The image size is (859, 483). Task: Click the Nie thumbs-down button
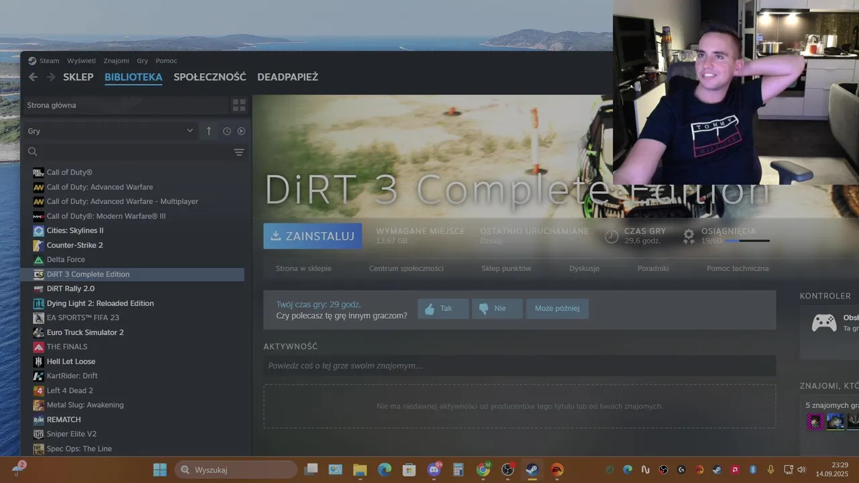tap(497, 309)
